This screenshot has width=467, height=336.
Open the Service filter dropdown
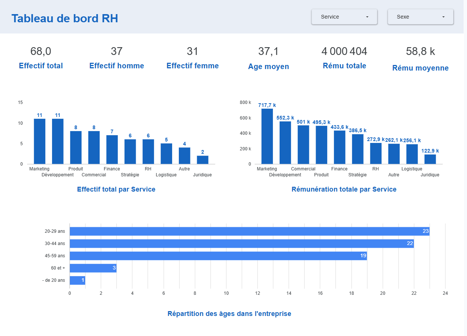tap(344, 17)
